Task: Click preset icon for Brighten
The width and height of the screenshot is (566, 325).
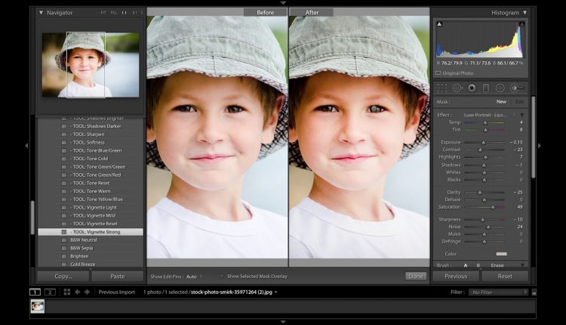Action: [x=64, y=256]
